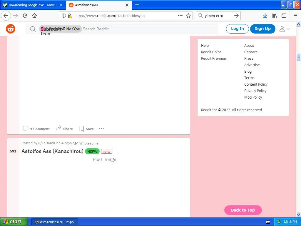
Task: Open the Content Policy link
Action: point(256,84)
